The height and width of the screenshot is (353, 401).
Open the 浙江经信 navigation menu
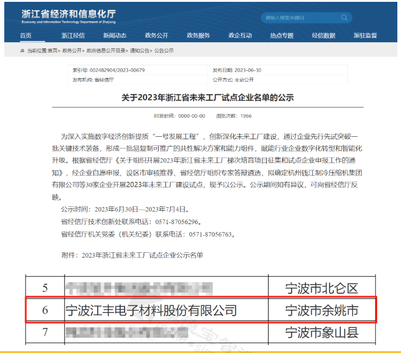coord(73,35)
